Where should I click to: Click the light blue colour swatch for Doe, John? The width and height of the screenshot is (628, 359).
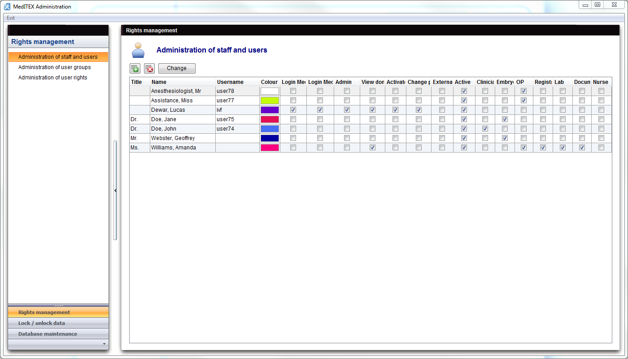[x=270, y=129]
